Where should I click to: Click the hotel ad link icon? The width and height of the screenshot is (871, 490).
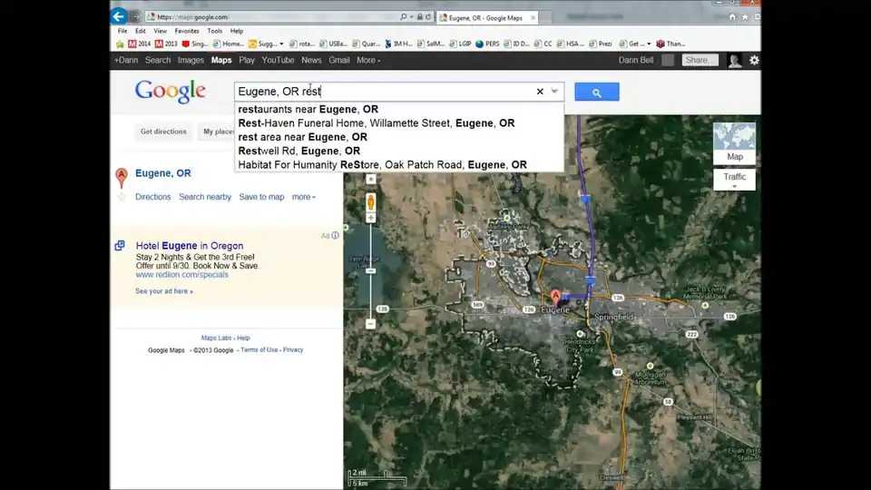pyautogui.click(x=120, y=246)
